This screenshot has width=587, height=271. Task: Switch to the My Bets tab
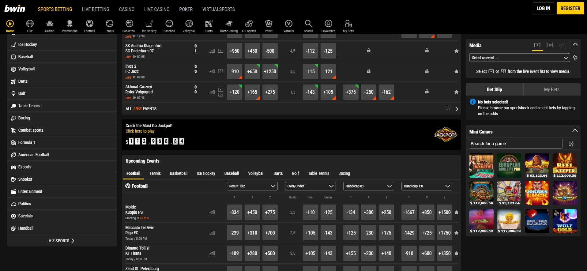[x=552, y=89]
